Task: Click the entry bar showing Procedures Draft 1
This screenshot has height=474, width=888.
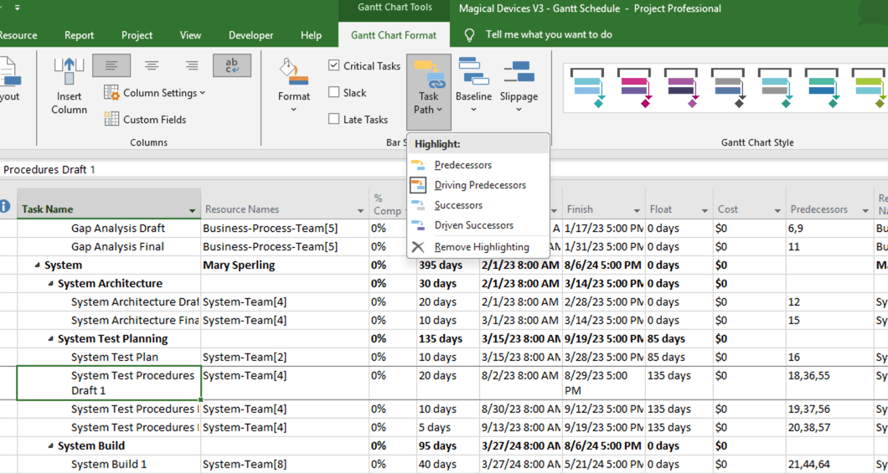Action: click(x=444, y=169)
